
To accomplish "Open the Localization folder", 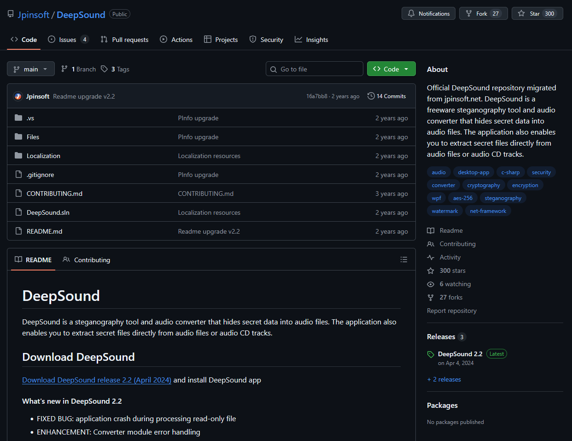I will pyautogui.click(x=43, y=156).
